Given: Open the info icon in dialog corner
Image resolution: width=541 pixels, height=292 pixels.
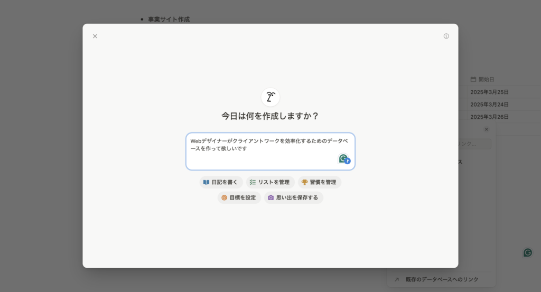Looking at the screenshot, I should pos(446,36).
